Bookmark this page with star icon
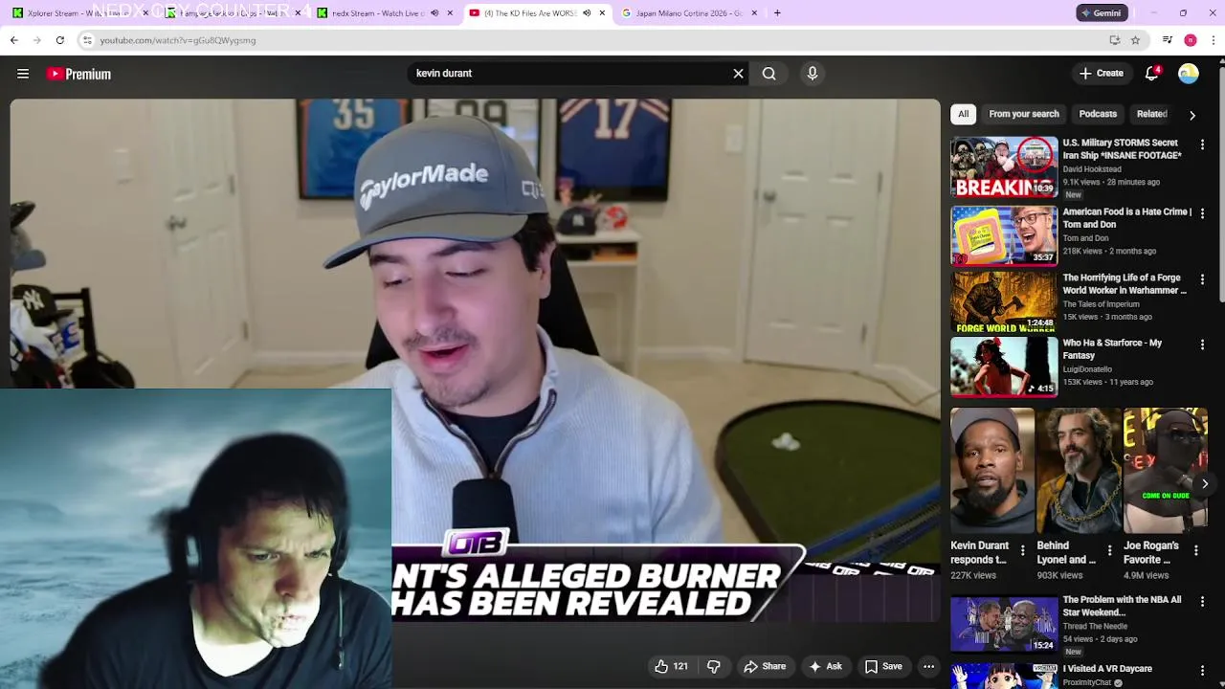Screen dimensions: 1225x689 [x=1135, y=40]
